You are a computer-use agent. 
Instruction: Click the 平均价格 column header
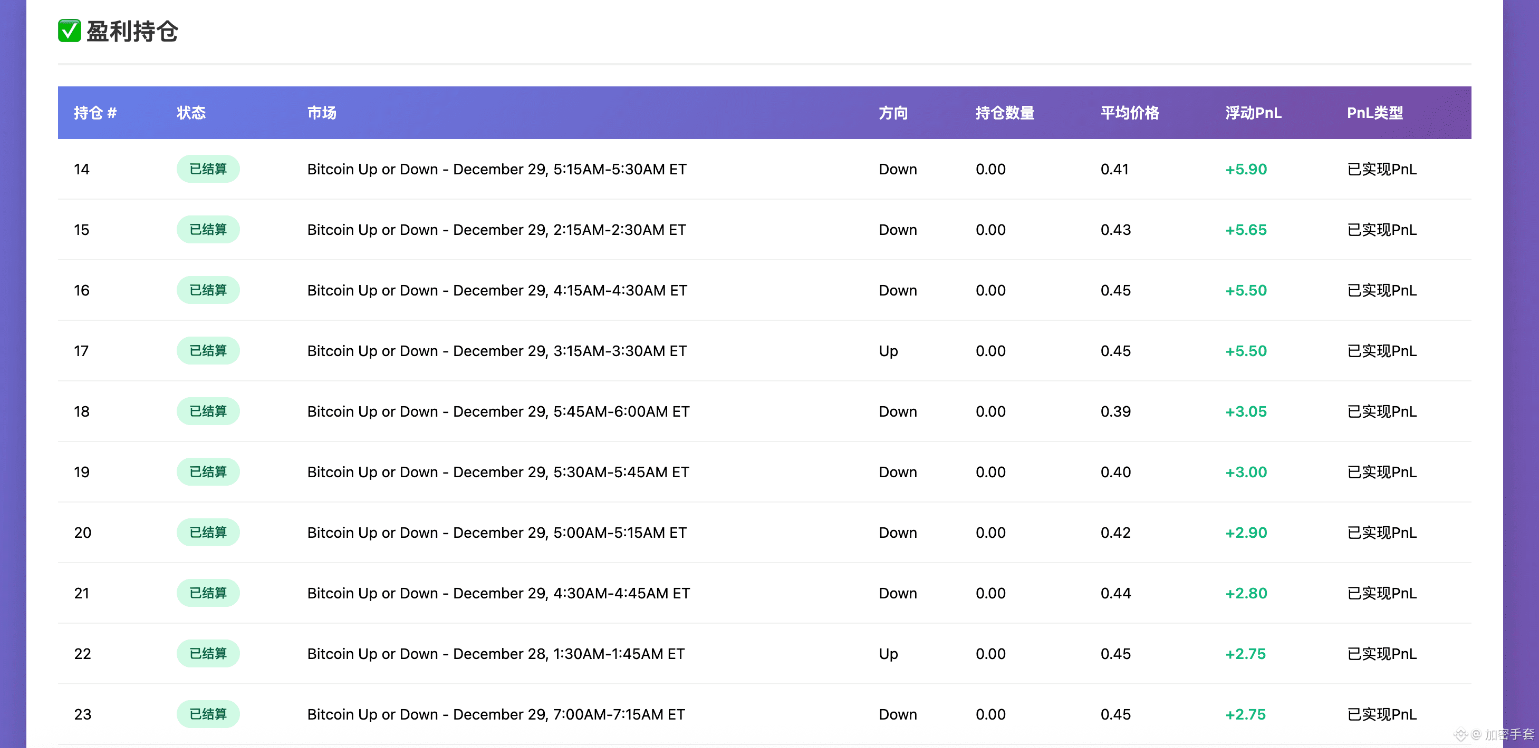[1129, 113]
